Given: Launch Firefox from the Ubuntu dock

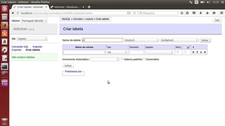Looking at the screenshot, I should pyautogui.click(x=5, y=25).
